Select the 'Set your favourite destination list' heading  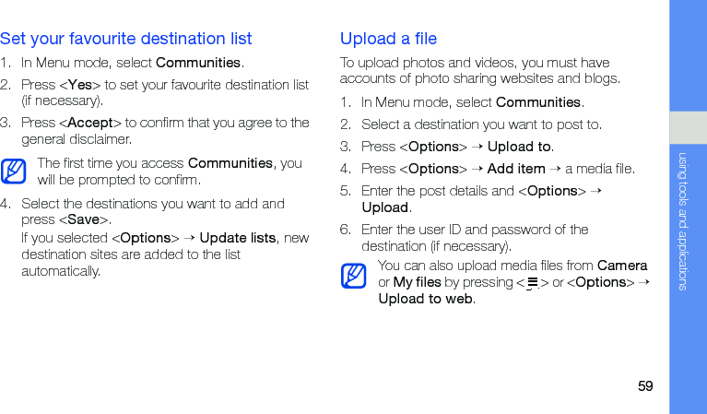pyautogui.click(x=126, y=39)
